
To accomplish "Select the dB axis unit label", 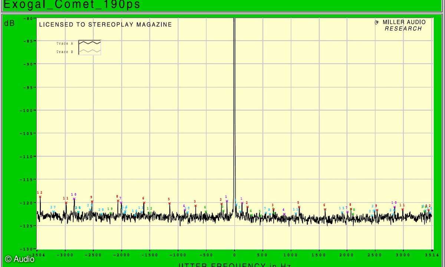I will coord(9,23).
